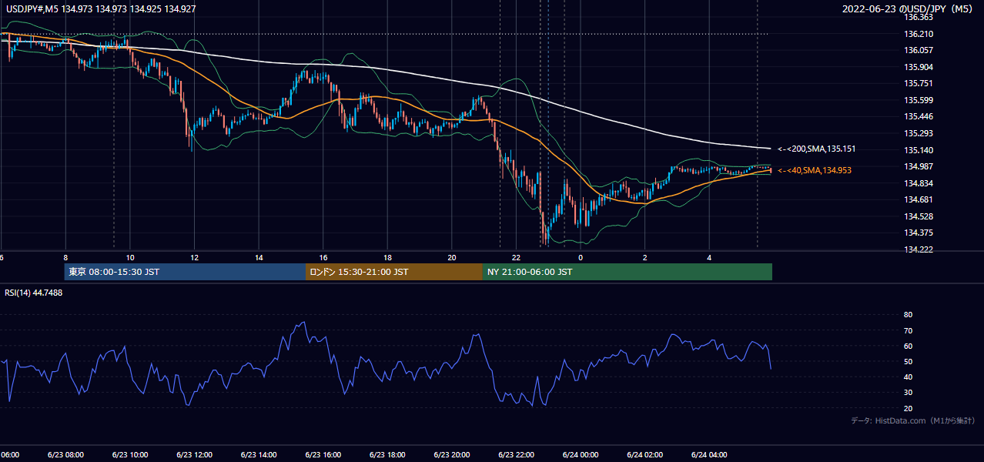984x462 pixels.
Task: Select the 東京 08:00-15:30 JST session bar
Action: [185, 272]
